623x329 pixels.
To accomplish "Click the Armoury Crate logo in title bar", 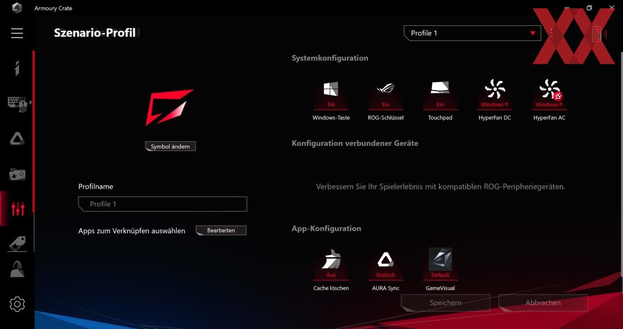I will 17,8.
